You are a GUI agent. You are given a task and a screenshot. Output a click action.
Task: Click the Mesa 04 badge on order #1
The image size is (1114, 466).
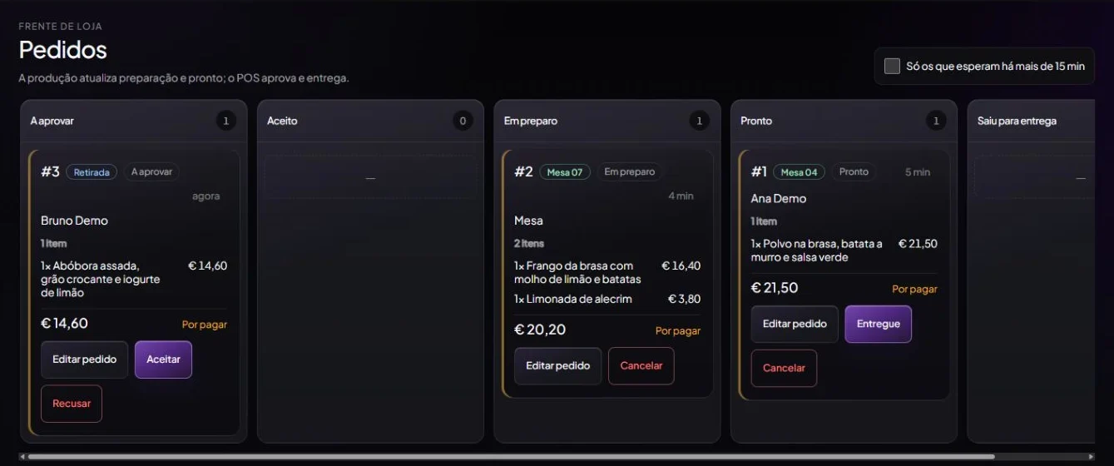coord(799,172)
